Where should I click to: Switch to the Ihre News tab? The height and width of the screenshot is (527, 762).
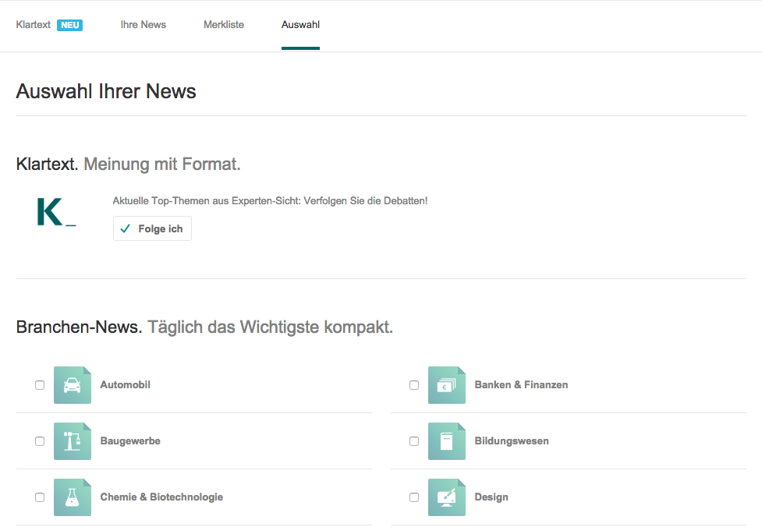(x=144, y=25)
